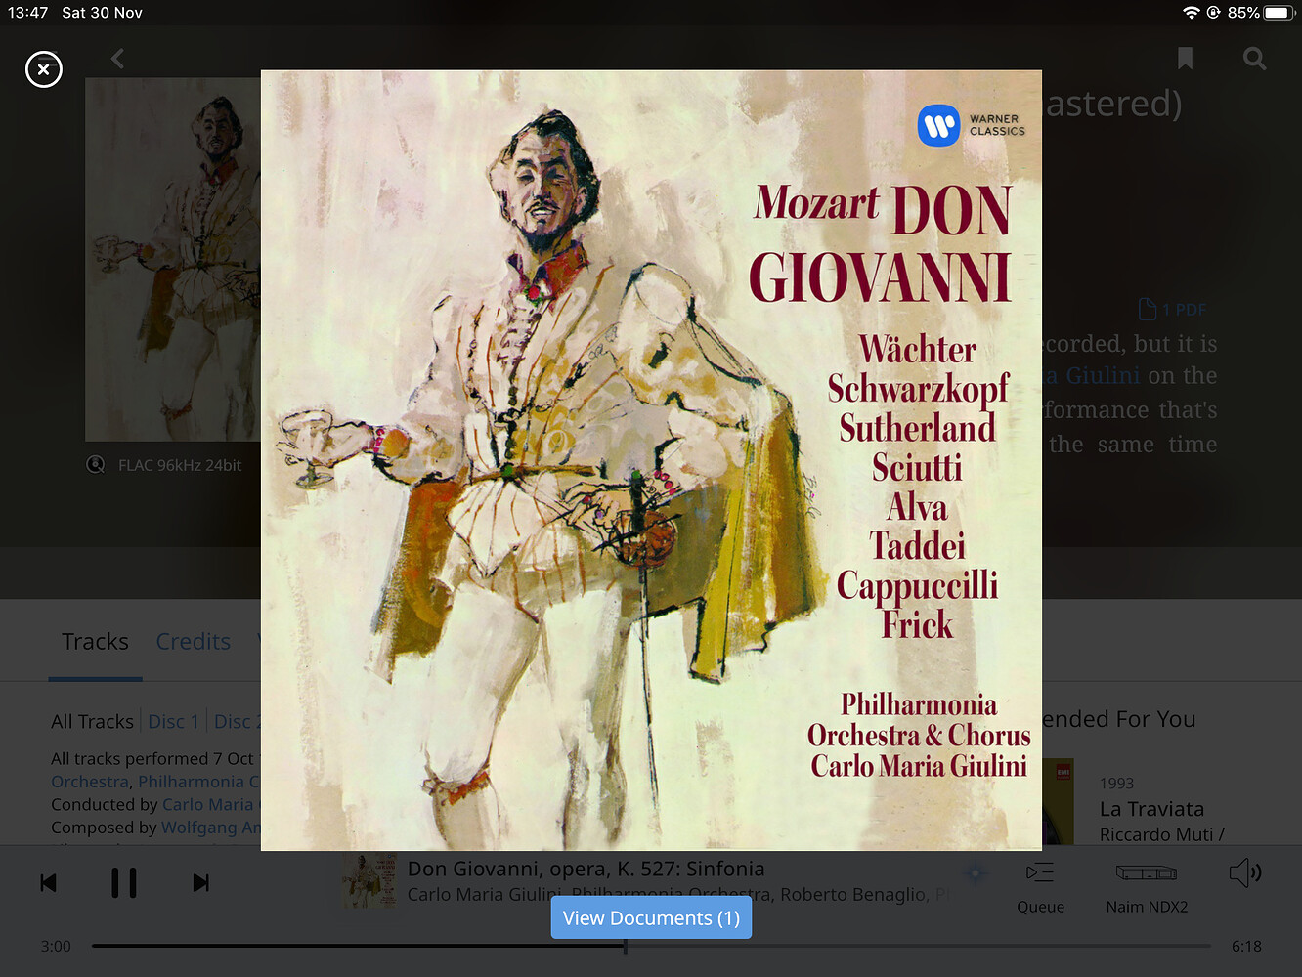Select the Tracks tab

click(x=95, y=642)
